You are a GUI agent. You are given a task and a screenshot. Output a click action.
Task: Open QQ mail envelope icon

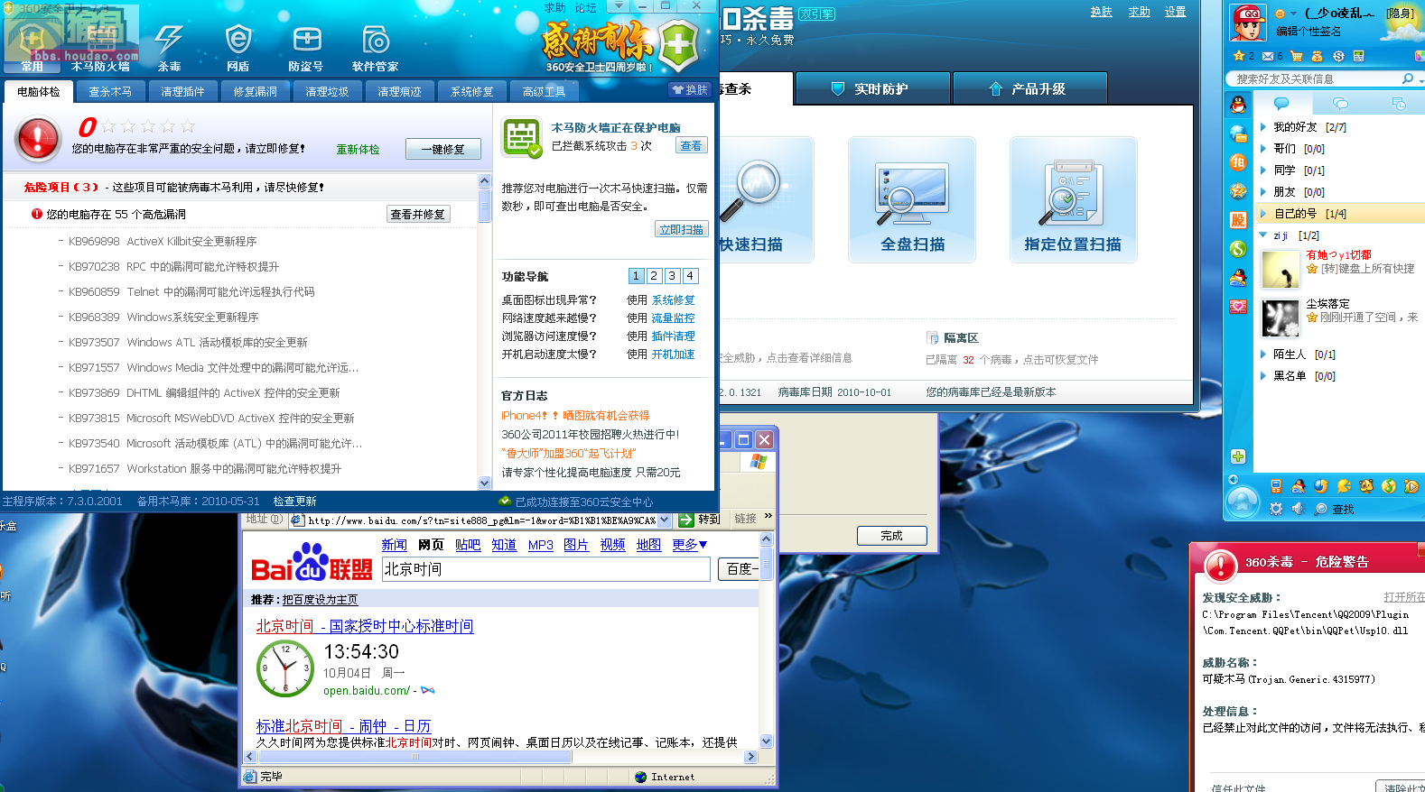point(1268,56)
